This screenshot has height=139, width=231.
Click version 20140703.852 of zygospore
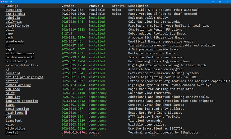72,10
